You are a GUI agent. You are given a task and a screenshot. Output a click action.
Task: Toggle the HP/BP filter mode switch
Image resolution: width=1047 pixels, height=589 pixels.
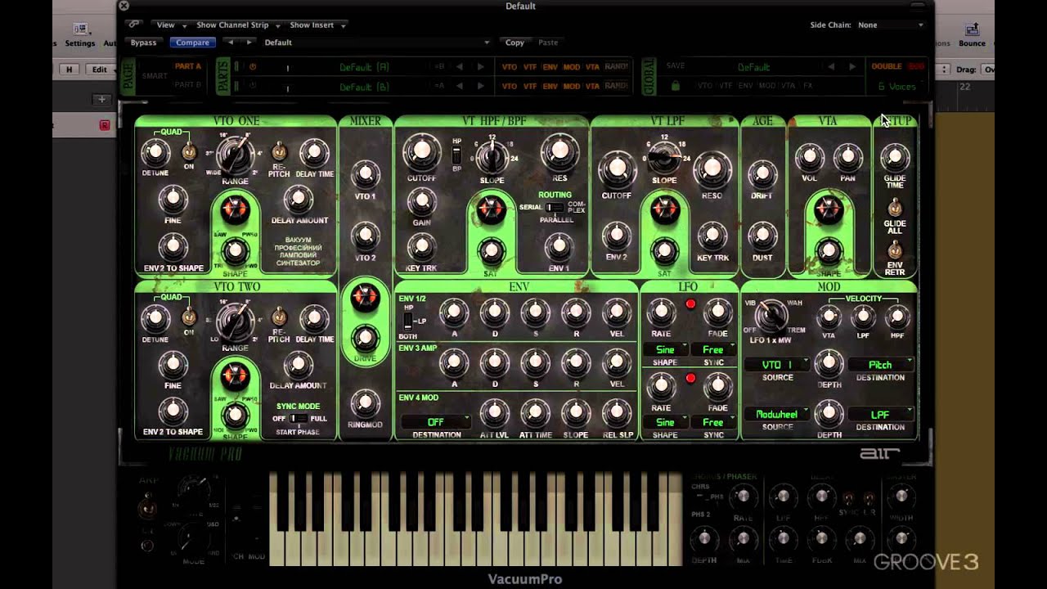[x=456, y=155]
